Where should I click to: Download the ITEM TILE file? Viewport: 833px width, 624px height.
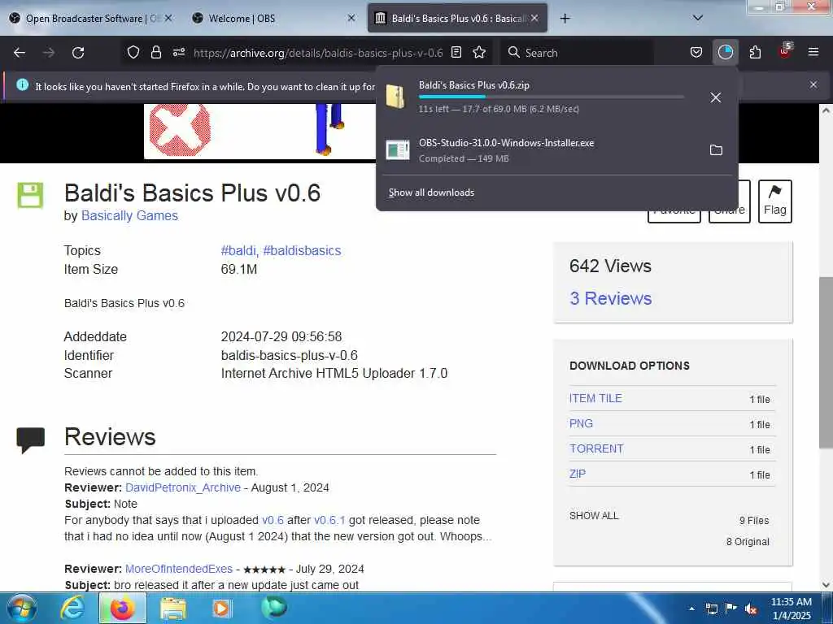tap(595, 398)
